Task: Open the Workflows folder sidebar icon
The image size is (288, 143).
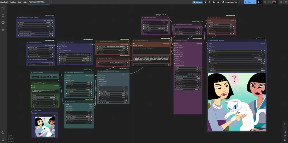Action: click(3, 30)
